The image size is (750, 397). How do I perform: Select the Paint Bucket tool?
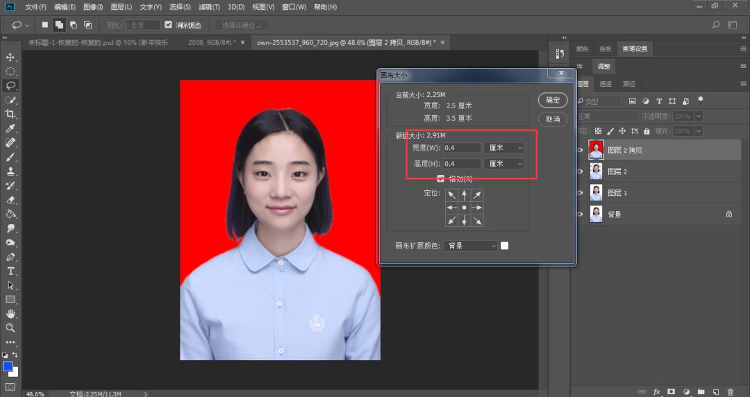pos(10,214)
